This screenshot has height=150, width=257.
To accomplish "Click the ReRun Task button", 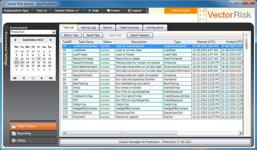I will tap(71, 35).
